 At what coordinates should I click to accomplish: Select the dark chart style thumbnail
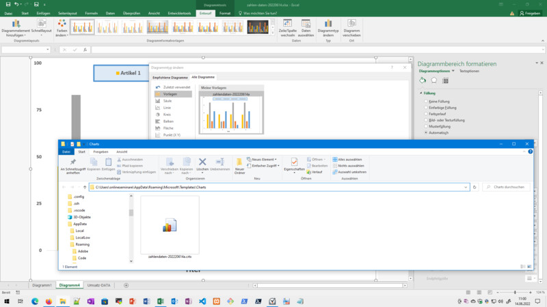[x=258, y=27]
